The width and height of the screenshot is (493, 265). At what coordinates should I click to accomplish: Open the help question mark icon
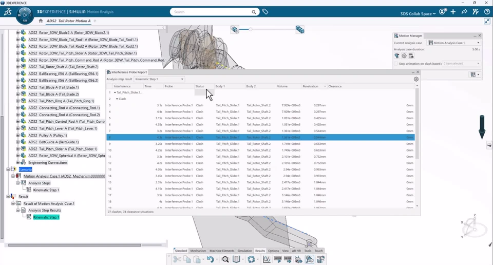(x=487, y=12)
